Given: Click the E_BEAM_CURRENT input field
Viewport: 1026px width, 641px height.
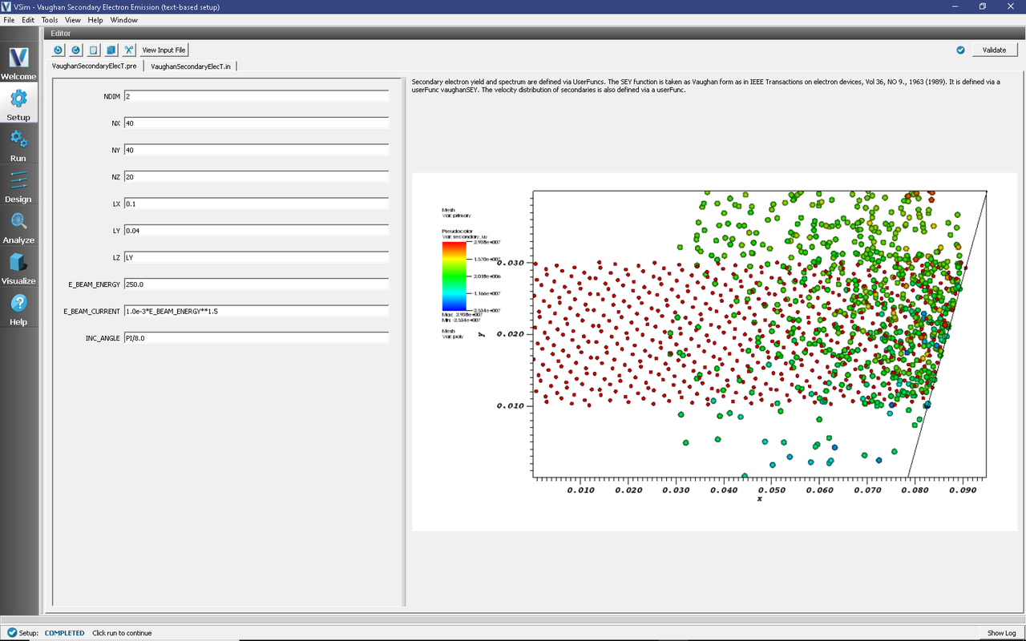Looking at the screenshot, I should pyautogui.click(x=256, y=311).
